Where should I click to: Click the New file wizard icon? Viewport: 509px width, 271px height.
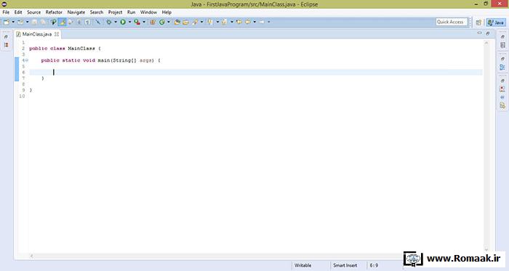click(6, 22)
